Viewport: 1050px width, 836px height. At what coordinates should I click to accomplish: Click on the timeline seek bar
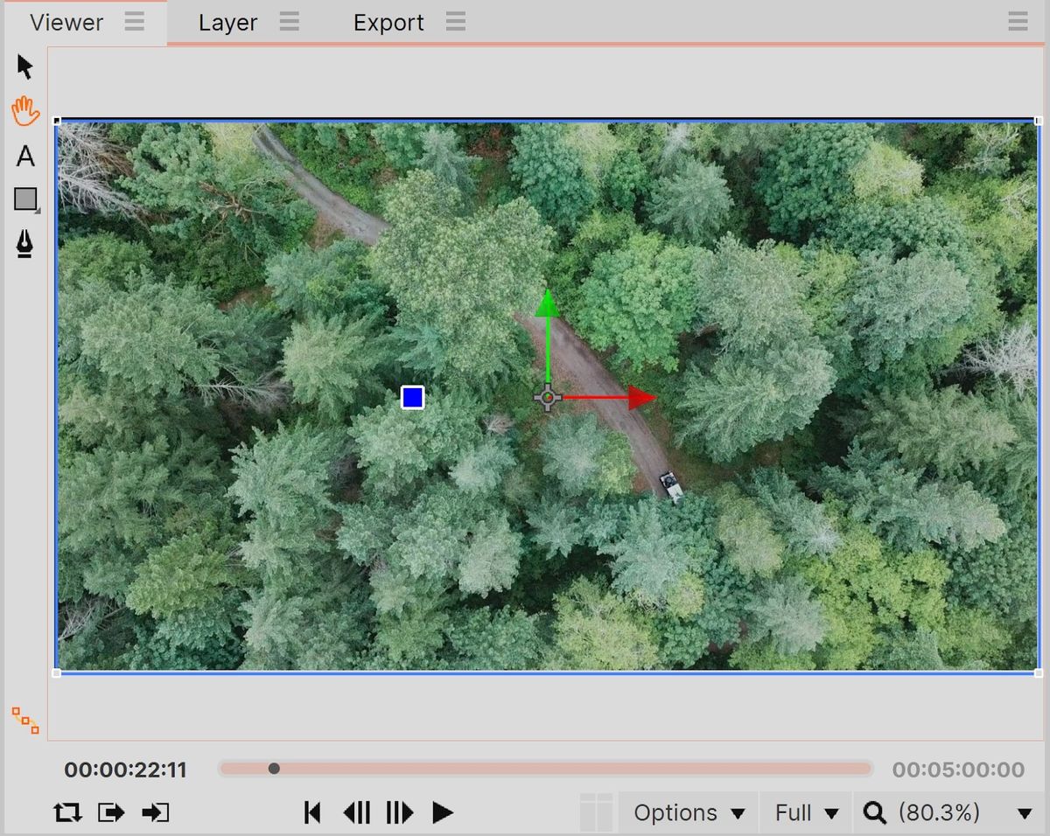(x=542, y=769)
